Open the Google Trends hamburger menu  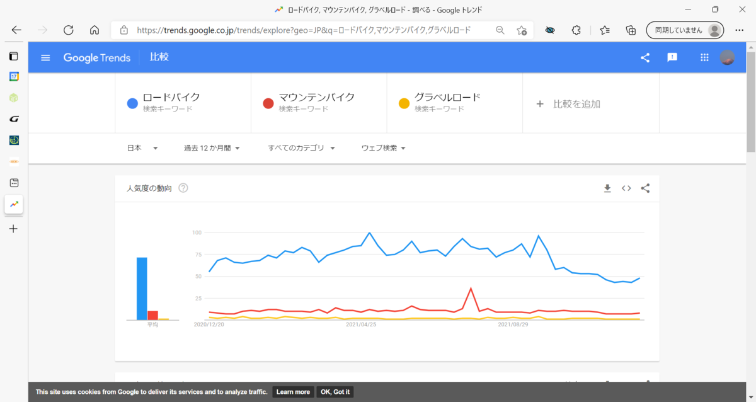(45, 57)
